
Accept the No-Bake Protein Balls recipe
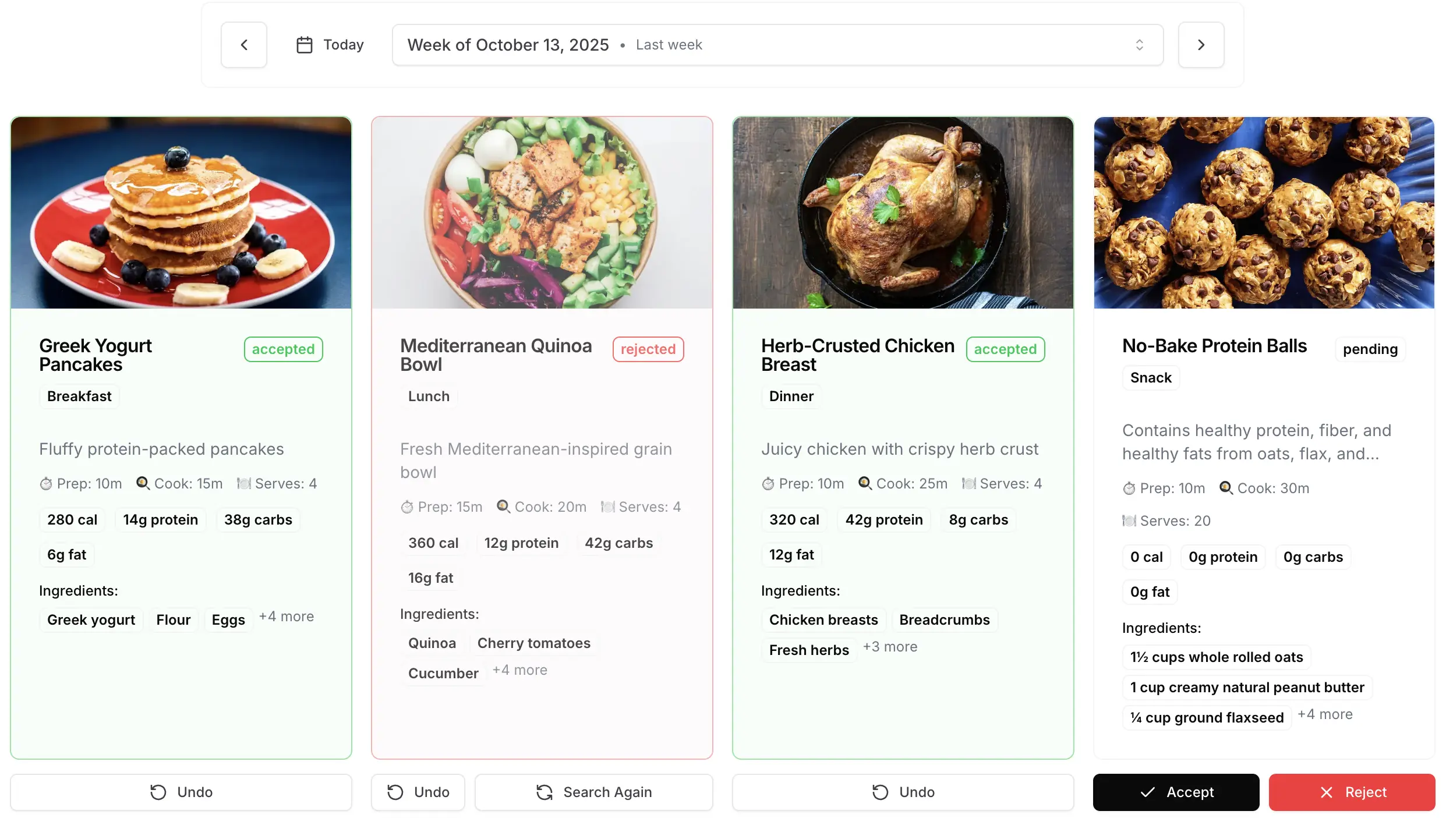pos(1176,792)
